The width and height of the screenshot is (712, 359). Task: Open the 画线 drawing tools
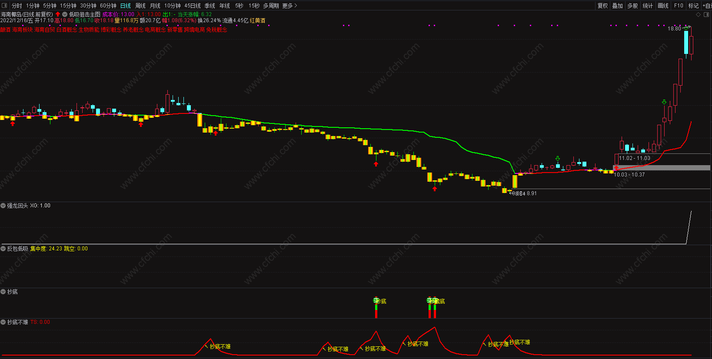point(663,6)
